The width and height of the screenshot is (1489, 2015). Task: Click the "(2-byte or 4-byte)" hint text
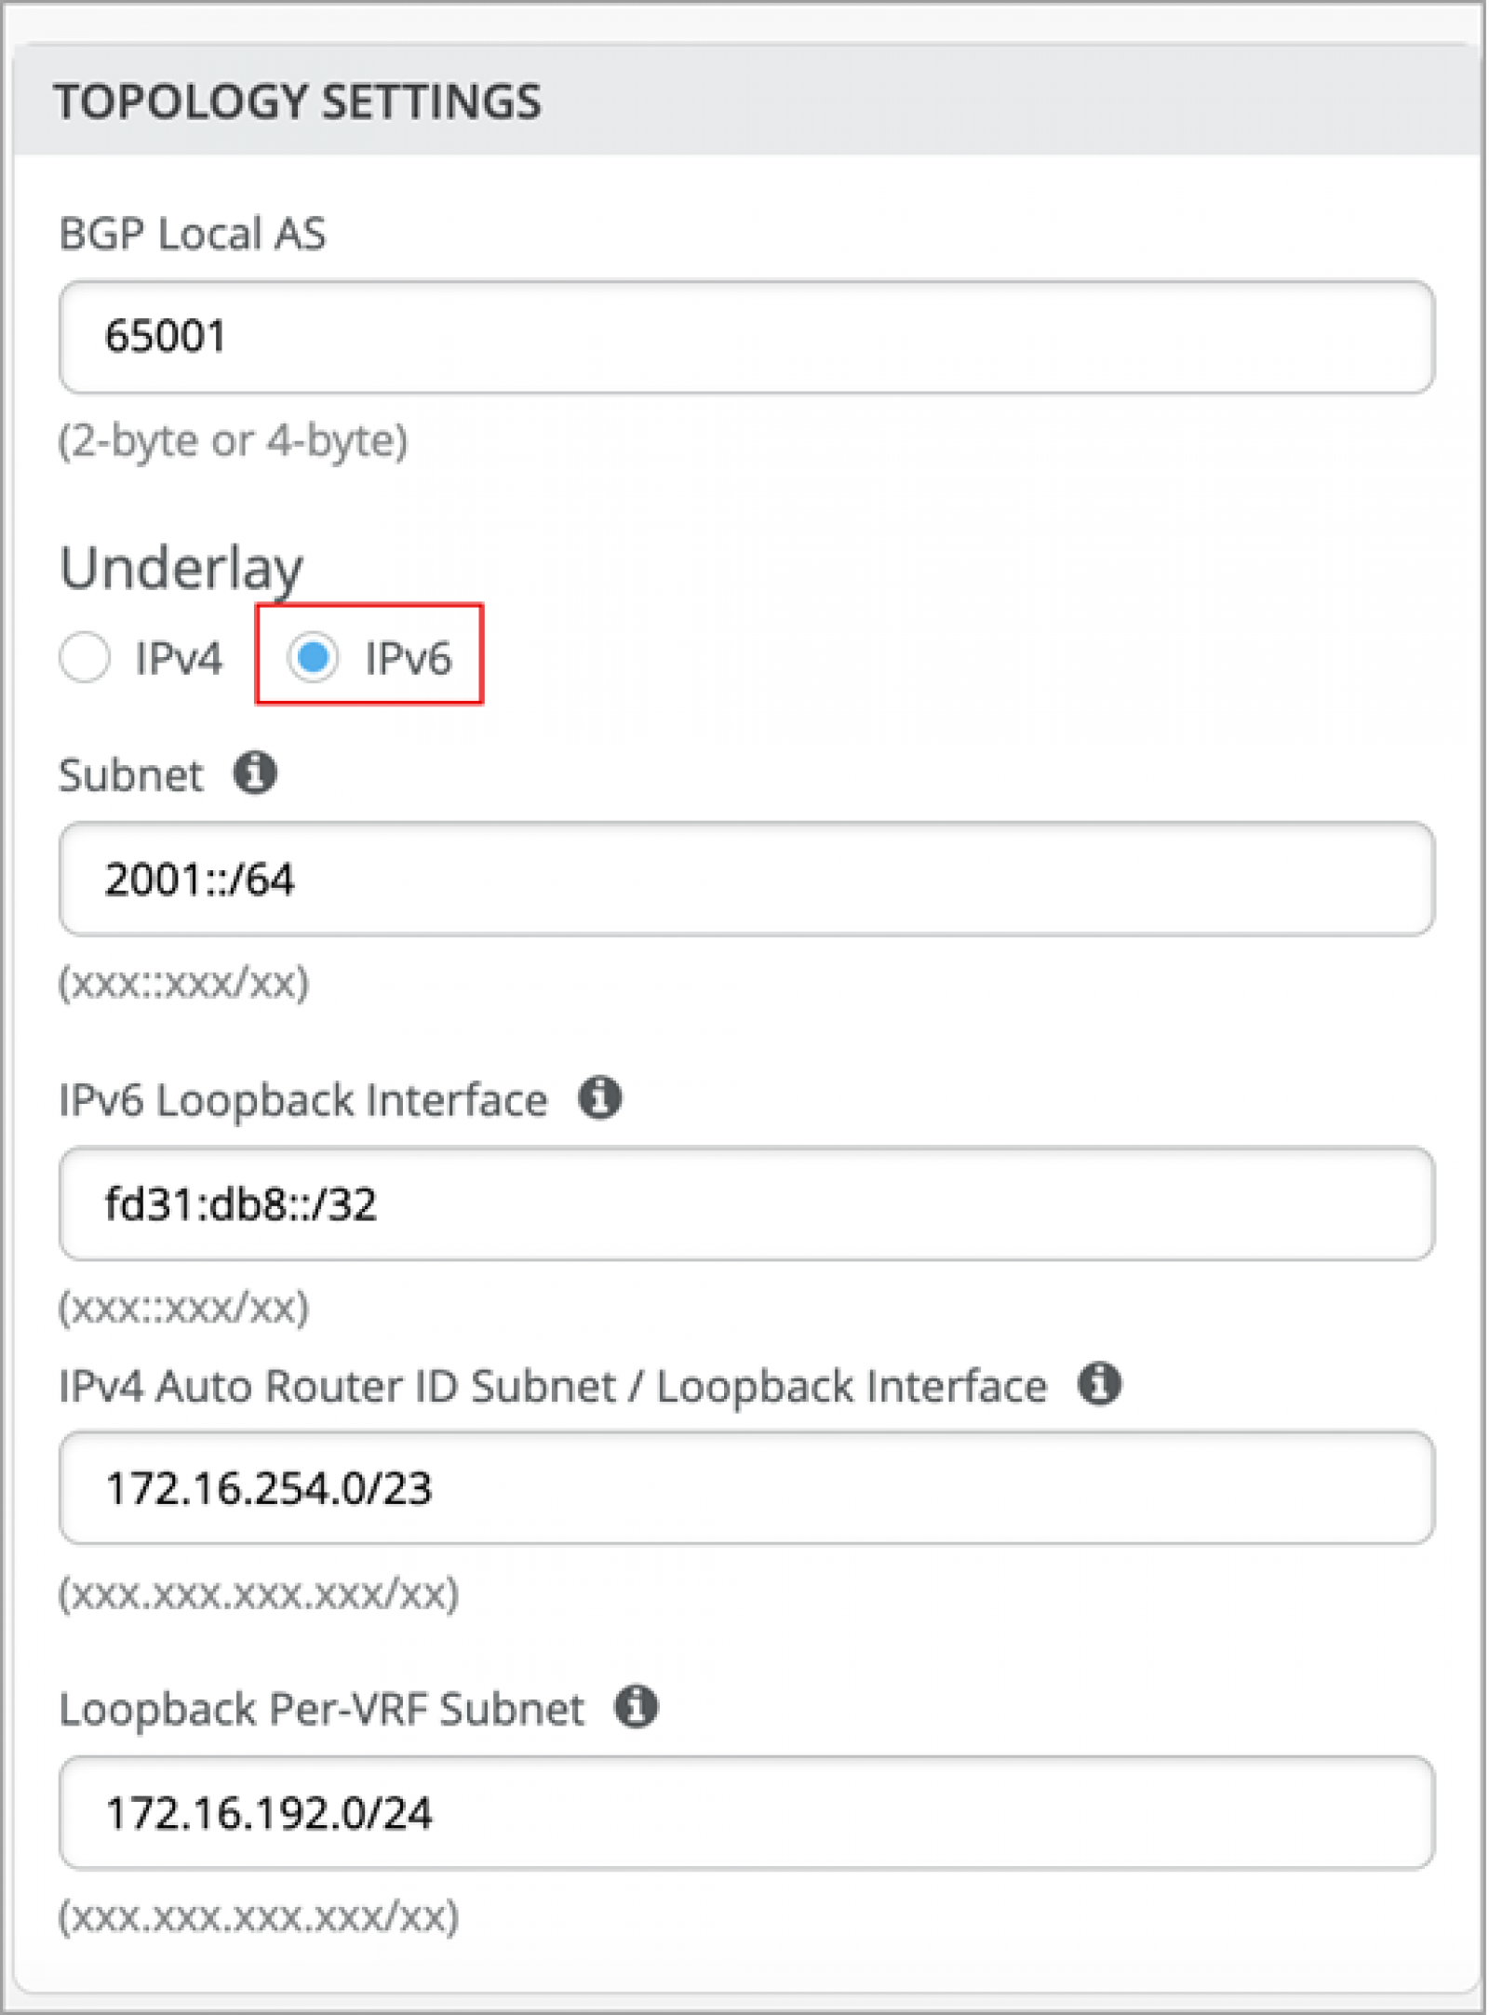coord(234,440)
